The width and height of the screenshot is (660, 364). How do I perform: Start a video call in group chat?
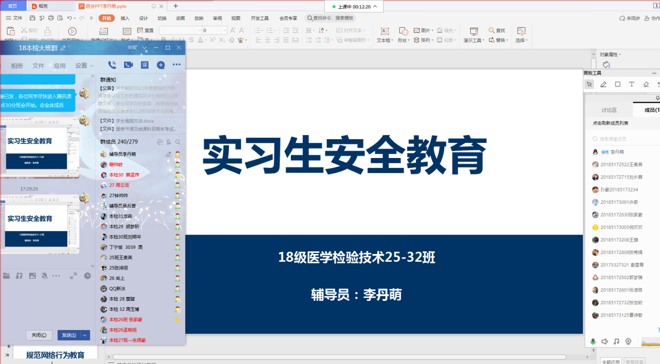[128, 65]
